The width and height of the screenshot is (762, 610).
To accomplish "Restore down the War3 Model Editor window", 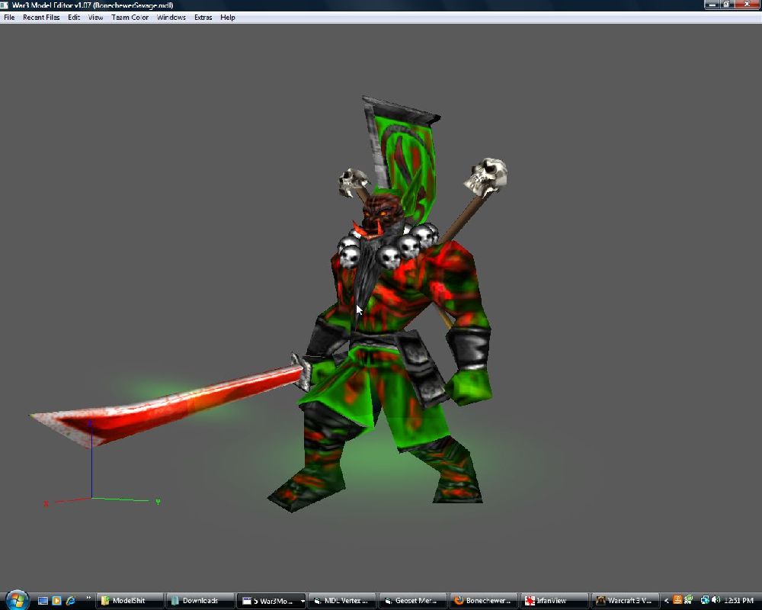I will (x=726, y=5).
